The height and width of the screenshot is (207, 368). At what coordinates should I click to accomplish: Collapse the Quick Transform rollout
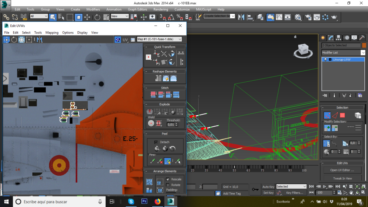coord(164,47)
